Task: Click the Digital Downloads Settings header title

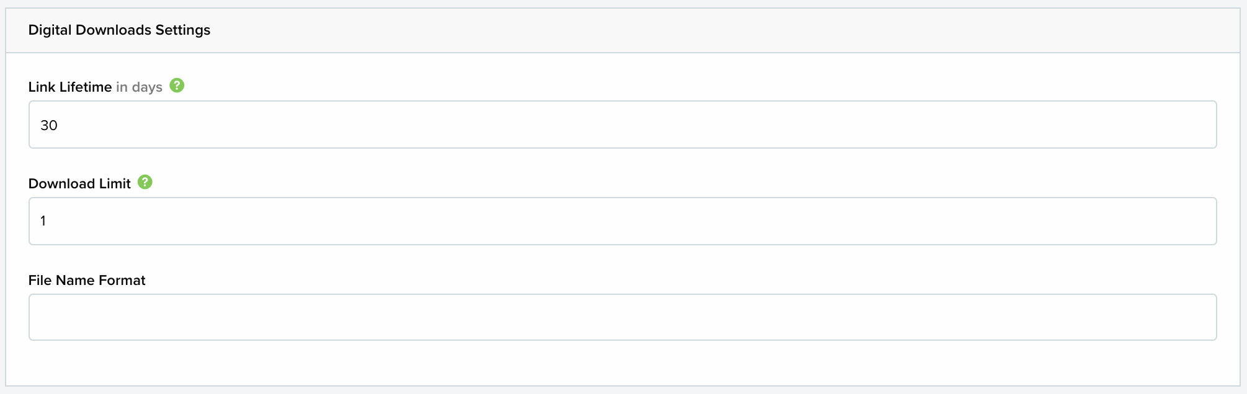Action: tap(119, 30)
